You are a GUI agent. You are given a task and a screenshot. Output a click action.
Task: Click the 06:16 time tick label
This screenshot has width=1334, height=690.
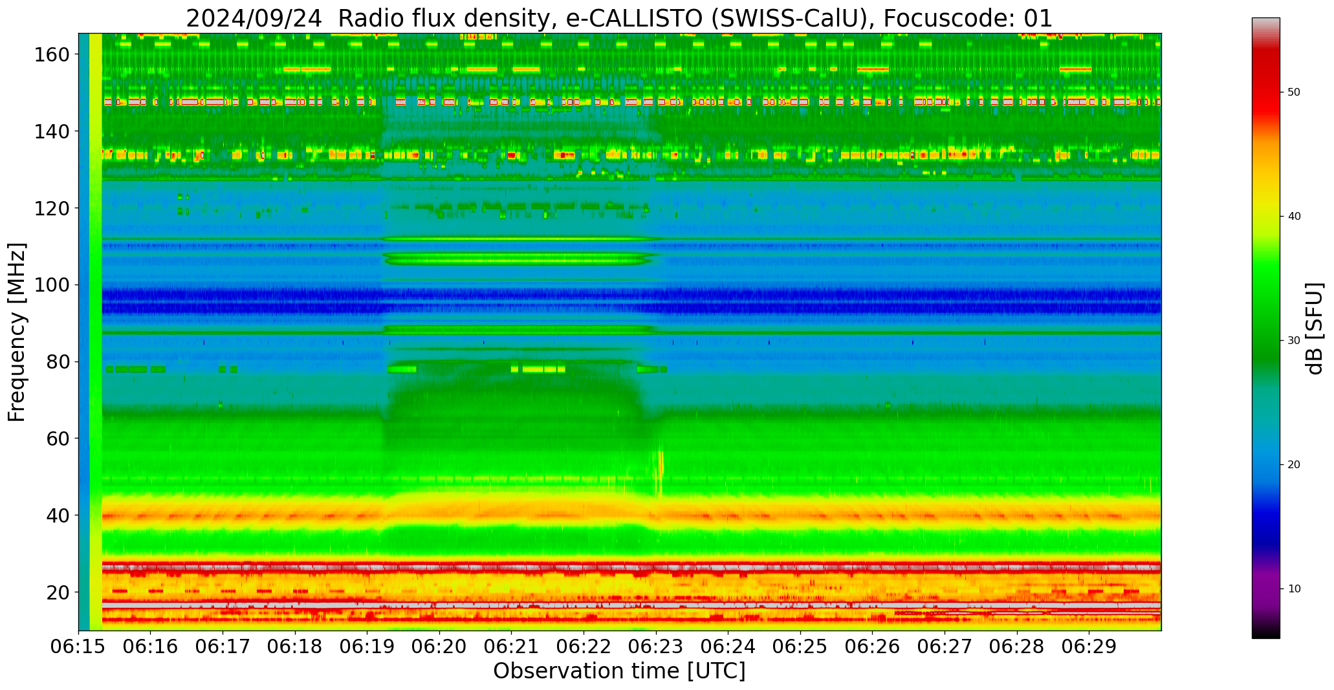click(x=151, y=647)
